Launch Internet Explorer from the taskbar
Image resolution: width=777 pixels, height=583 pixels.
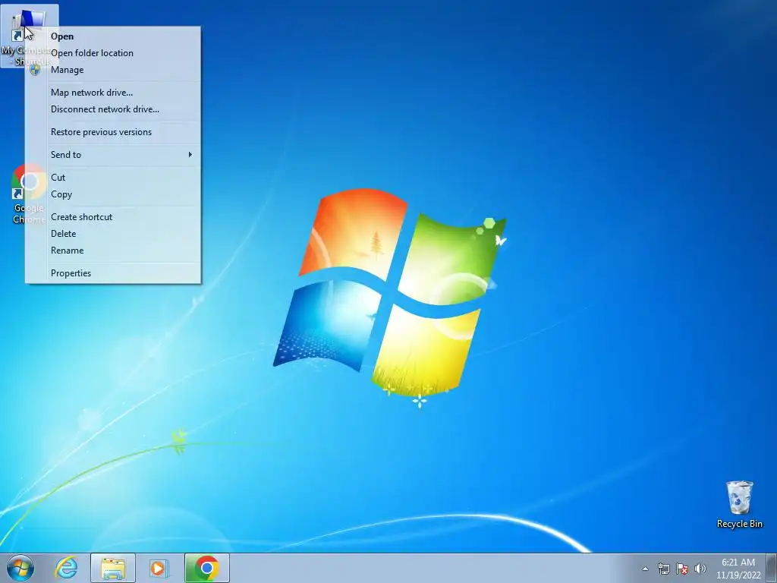coord(67,568)
